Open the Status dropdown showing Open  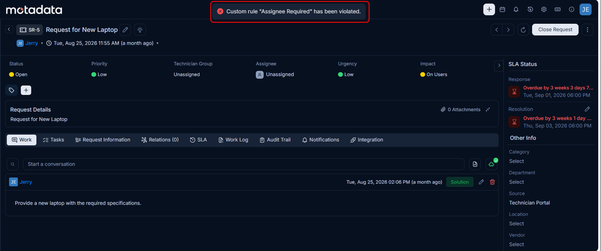[18, 74]
